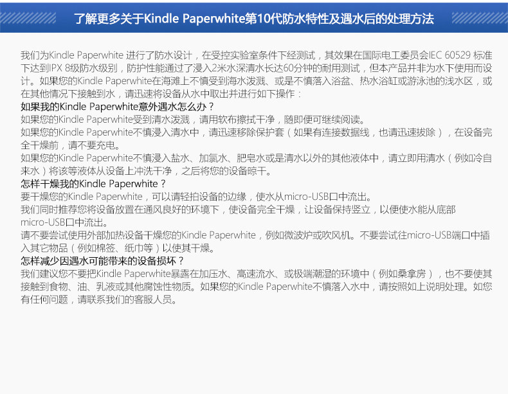
Task: Click the line beginning 我们为Kindle Paperwhite 进行了防水设计
Action: click(257, 55)
